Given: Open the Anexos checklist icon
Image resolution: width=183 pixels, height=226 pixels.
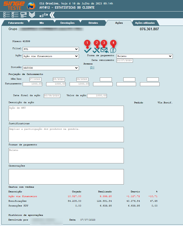Looking at the screenshot, I should pyautogui.click(x=92, y=68).
